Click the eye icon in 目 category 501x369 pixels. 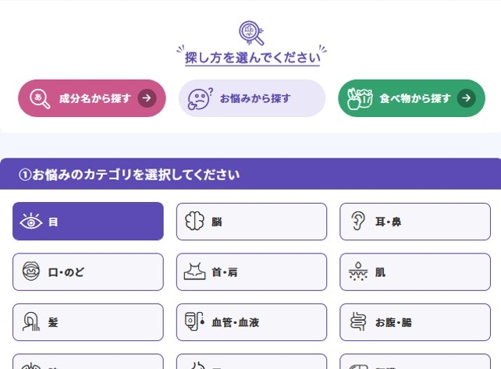click(x=31, y=222)
